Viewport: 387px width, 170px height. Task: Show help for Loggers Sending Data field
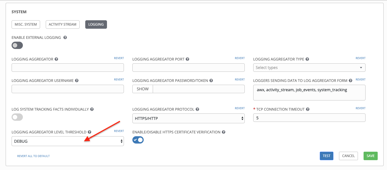click(x=350, y=80)
